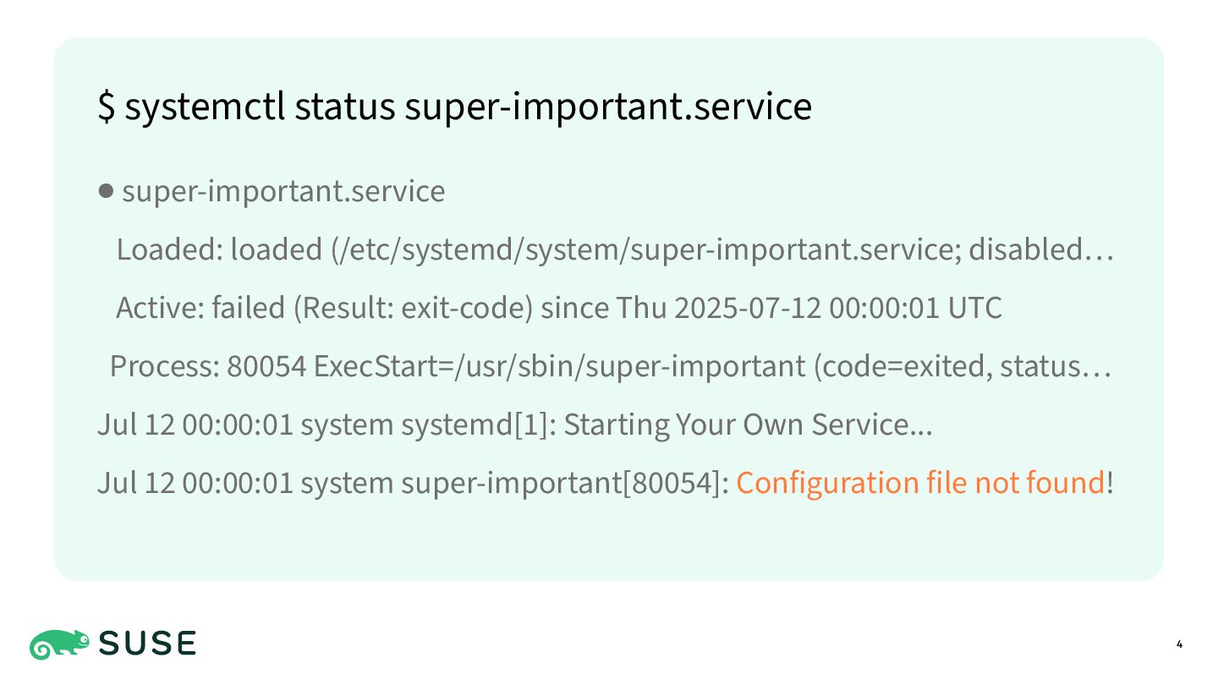1218x685 pixels.
Task: Click the orange 'Configuration file not found' text
Action: 920,483
